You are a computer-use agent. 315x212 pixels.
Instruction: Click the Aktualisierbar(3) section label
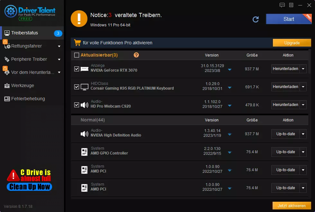tap(99, 55)
